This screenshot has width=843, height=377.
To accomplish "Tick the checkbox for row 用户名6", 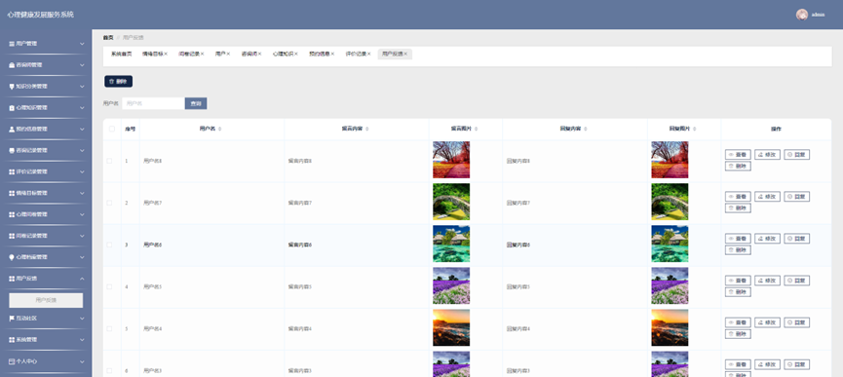I will [109, 245].
